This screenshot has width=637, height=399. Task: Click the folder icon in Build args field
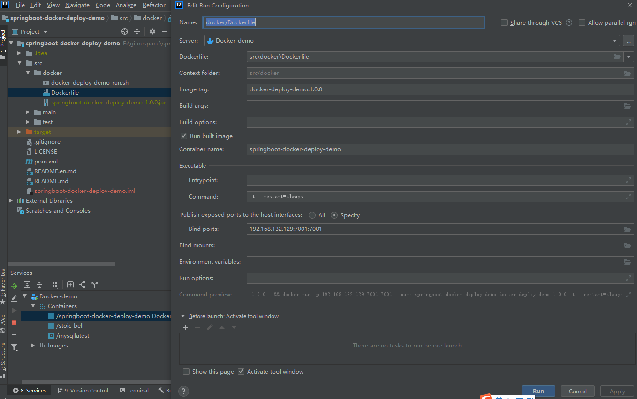pyautogui.click(x=628, y=106)
